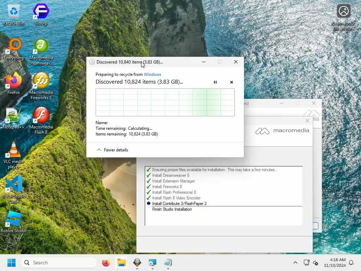Open the display/network tray icon

pos(306,263)
